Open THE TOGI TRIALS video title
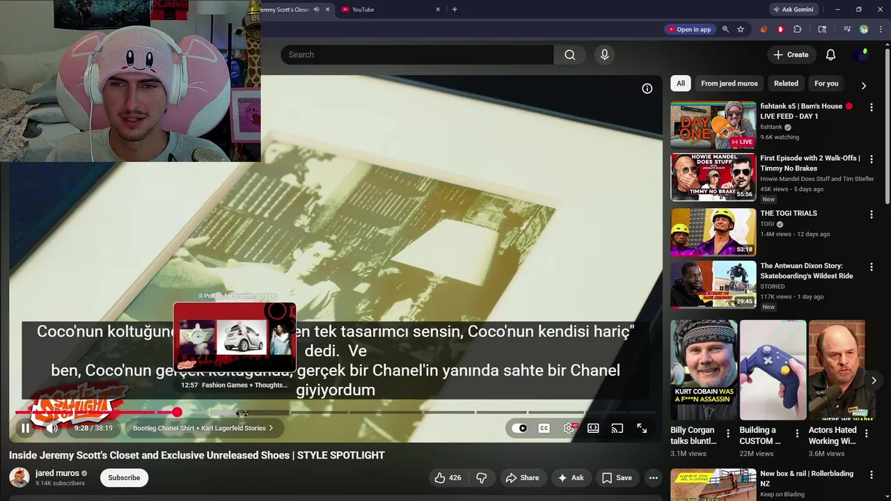891x501 pixels. pos(788,214)
